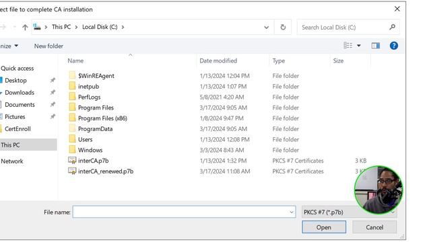Click the date 5/8/2021 4:20 AM
The height and width of the screenshot is (242, 431).
(222, 97)
